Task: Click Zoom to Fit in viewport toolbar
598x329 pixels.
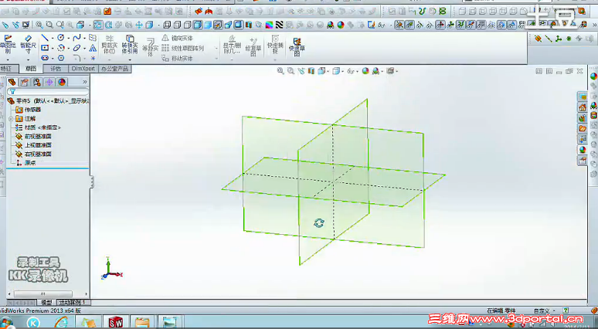Action: click(x=280, y=71)
